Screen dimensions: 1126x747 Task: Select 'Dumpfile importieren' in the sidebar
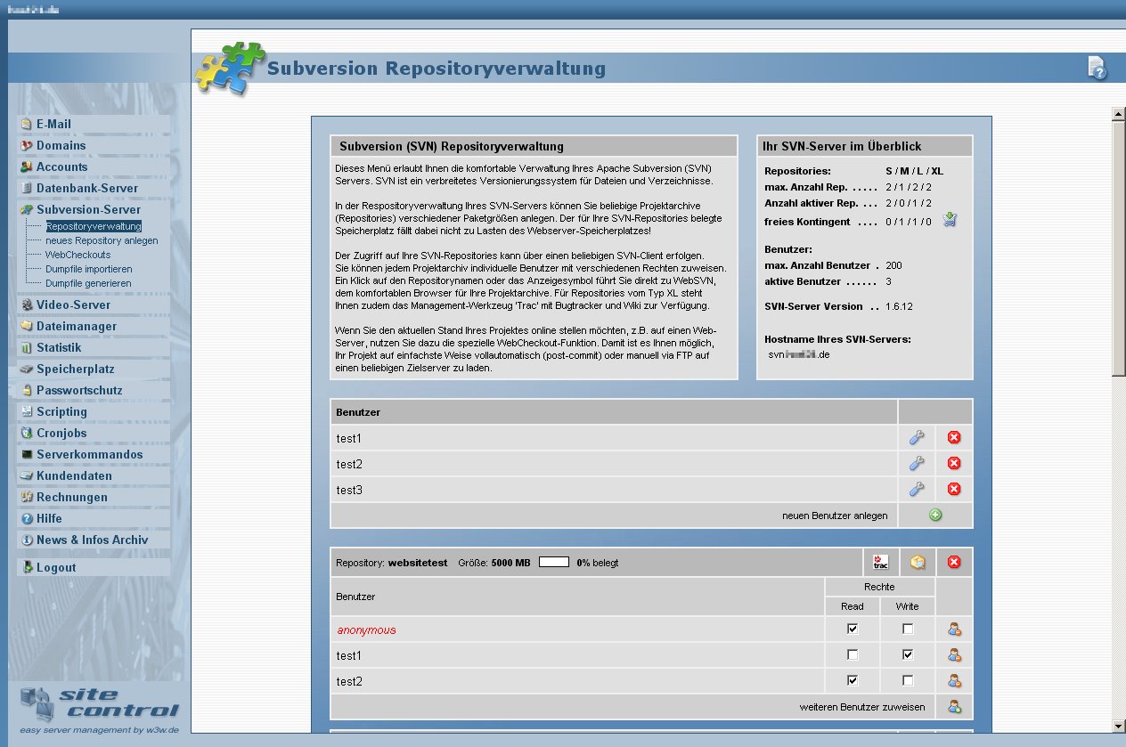89,269
